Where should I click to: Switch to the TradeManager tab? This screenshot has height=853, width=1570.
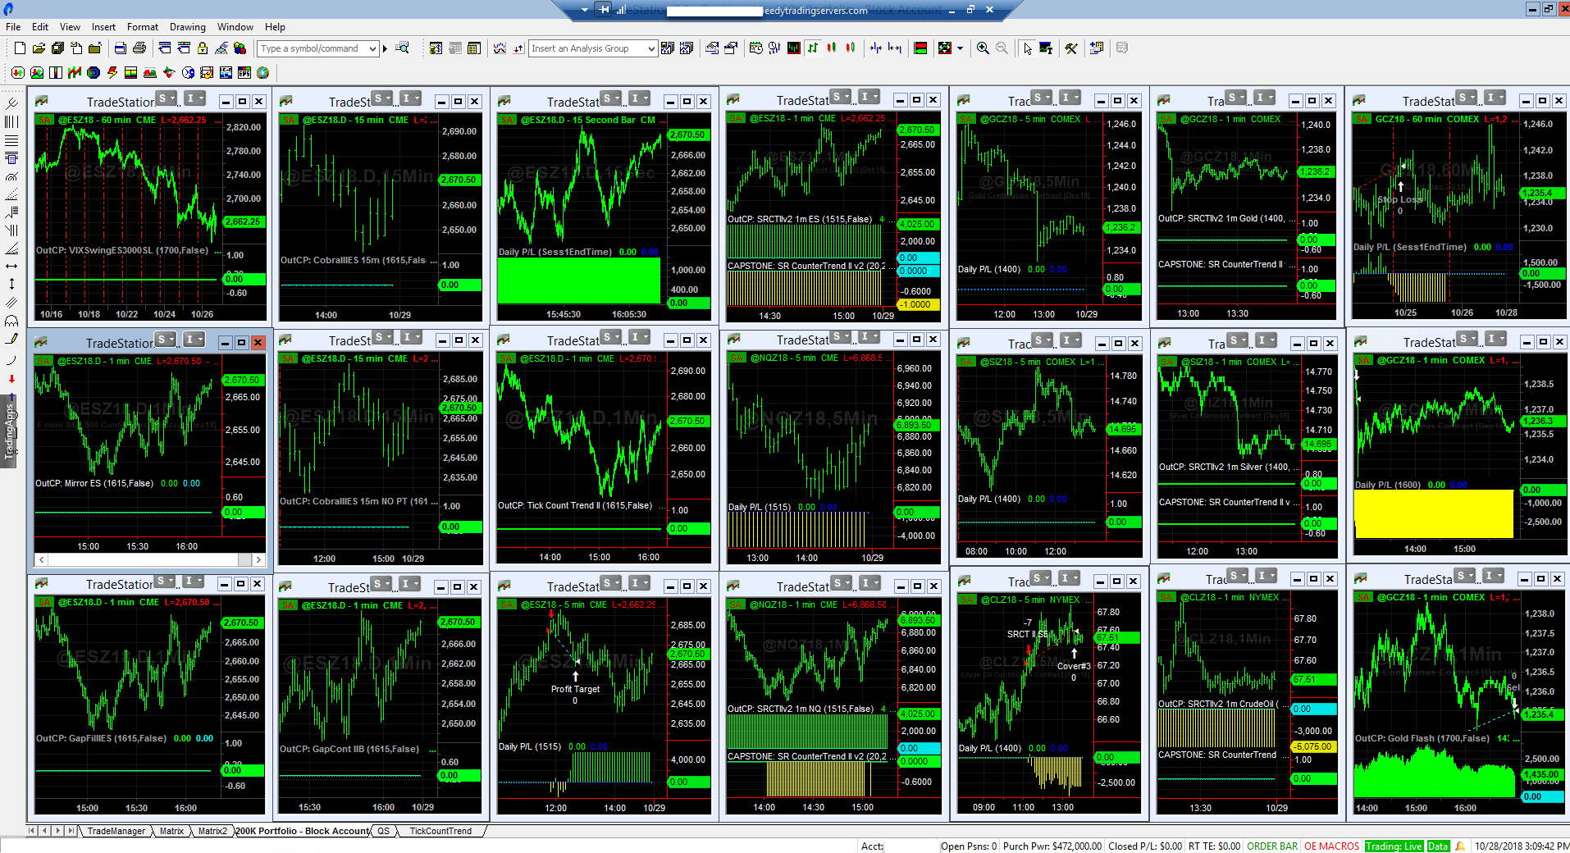click(116, 831)
